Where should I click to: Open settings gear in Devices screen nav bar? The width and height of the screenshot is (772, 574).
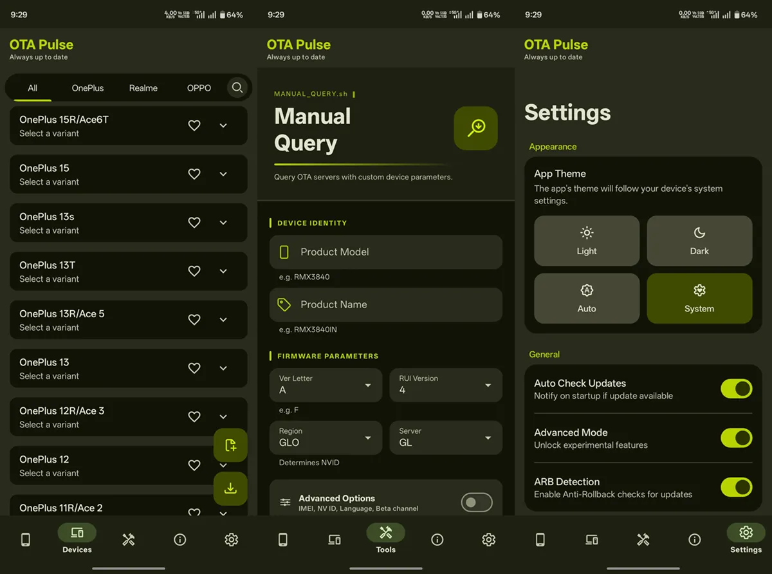coord(232,540)
